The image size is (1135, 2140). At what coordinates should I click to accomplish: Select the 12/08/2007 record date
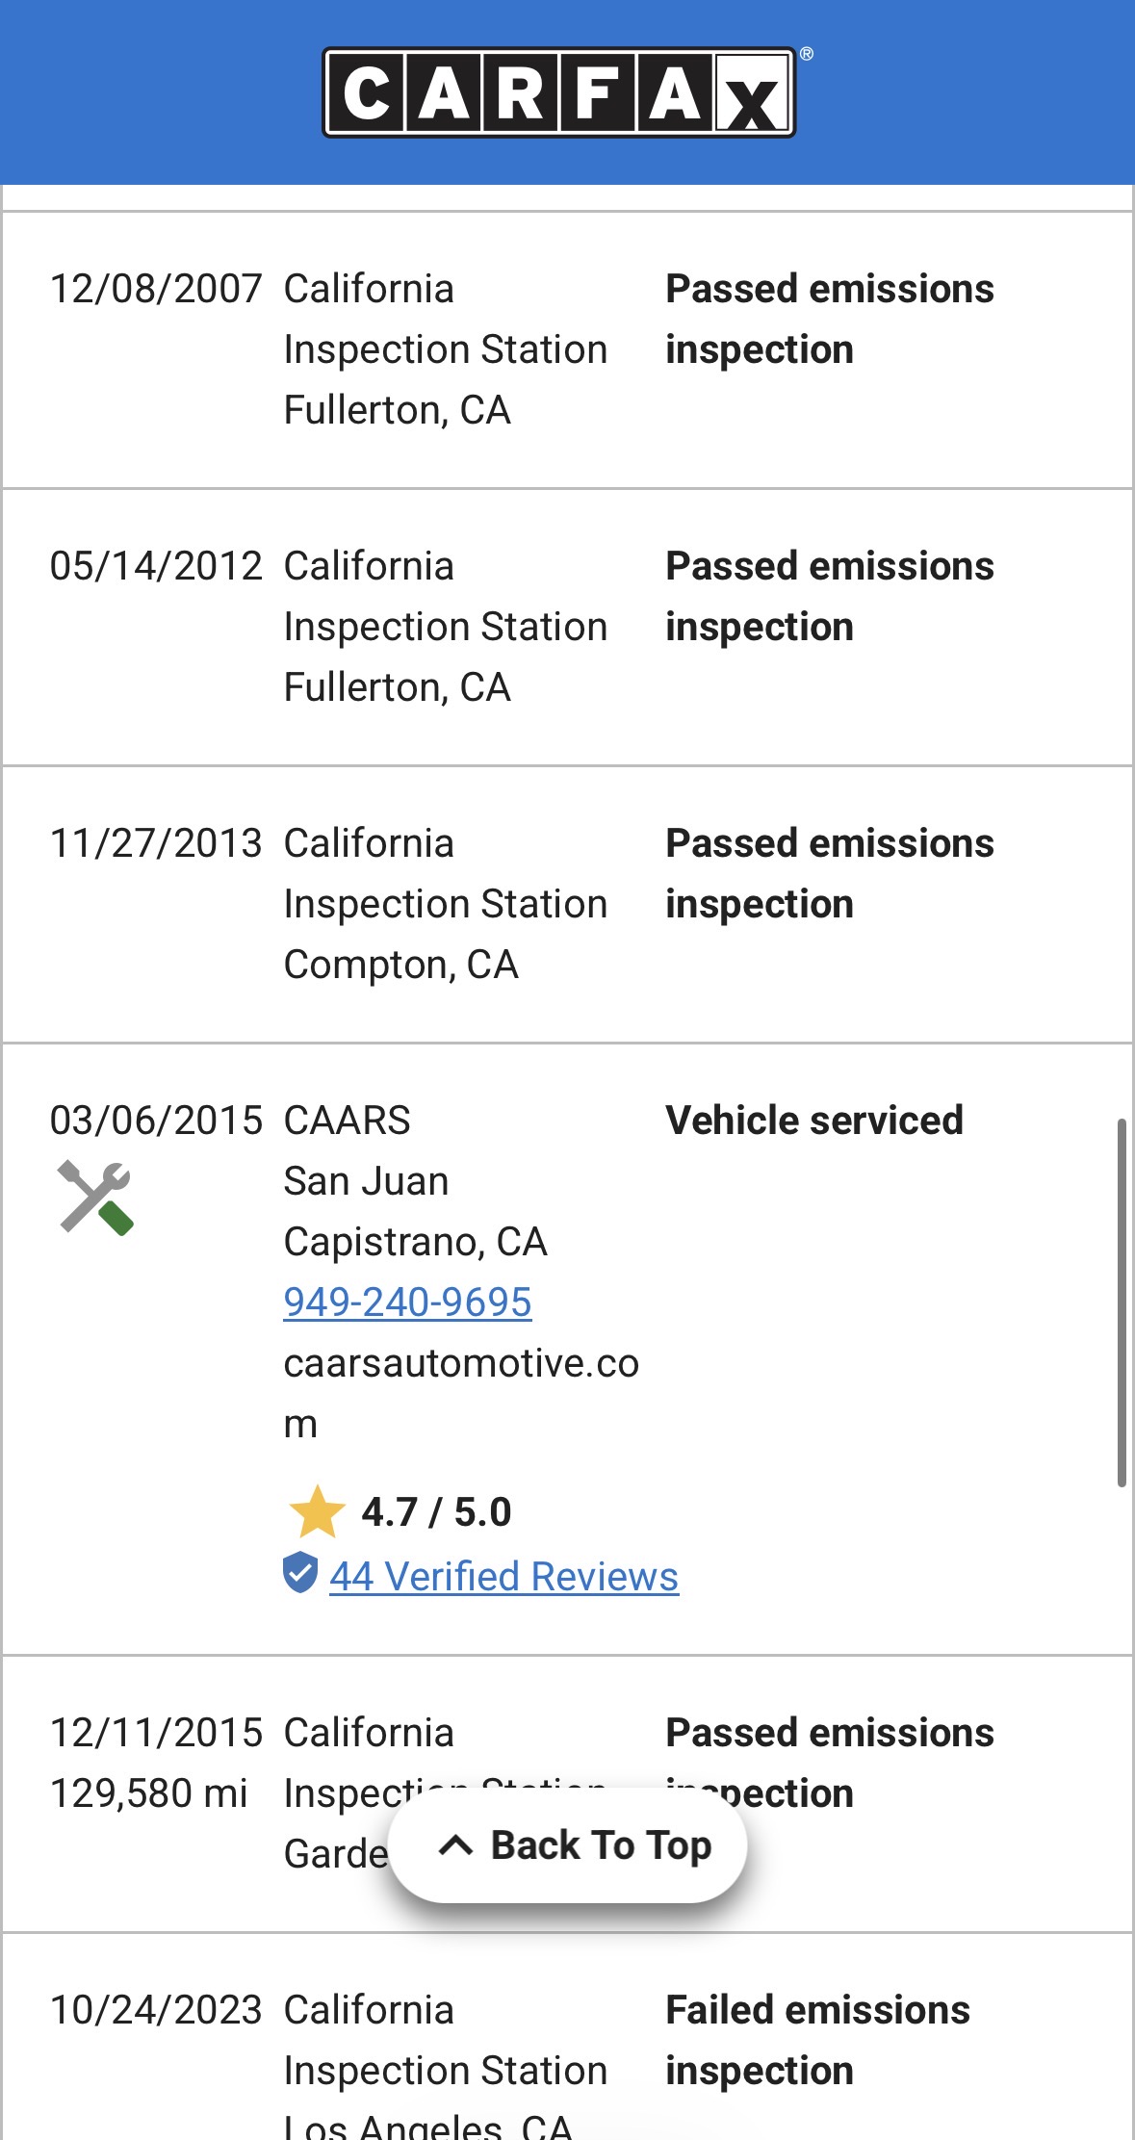coord(156,289)
